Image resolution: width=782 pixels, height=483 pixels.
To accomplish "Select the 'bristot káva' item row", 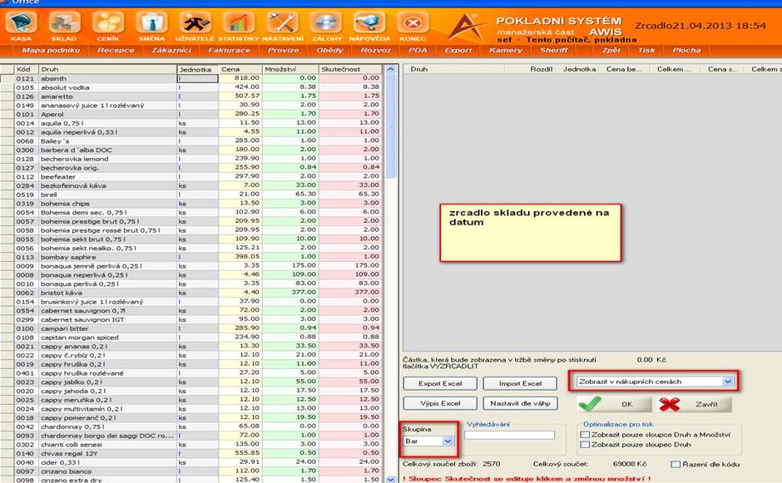I will [191, 293].
